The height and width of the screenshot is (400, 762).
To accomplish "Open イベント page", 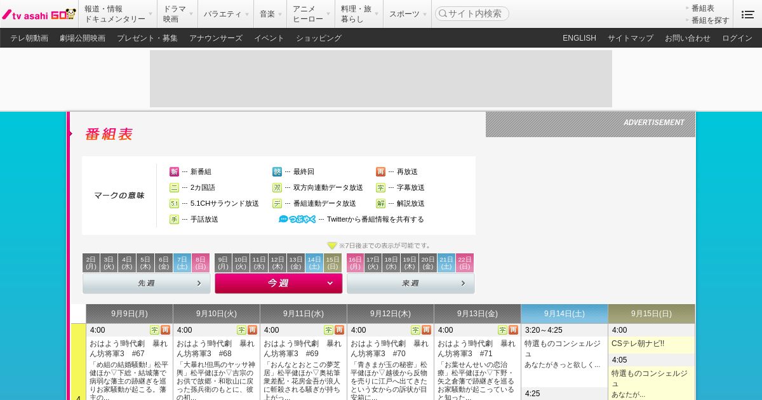I will point(269,38).
